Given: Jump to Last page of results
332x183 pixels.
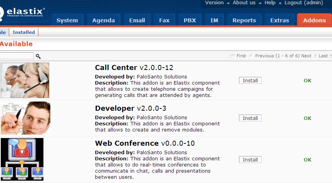Looking at the screenshot, I should [323, 56].
